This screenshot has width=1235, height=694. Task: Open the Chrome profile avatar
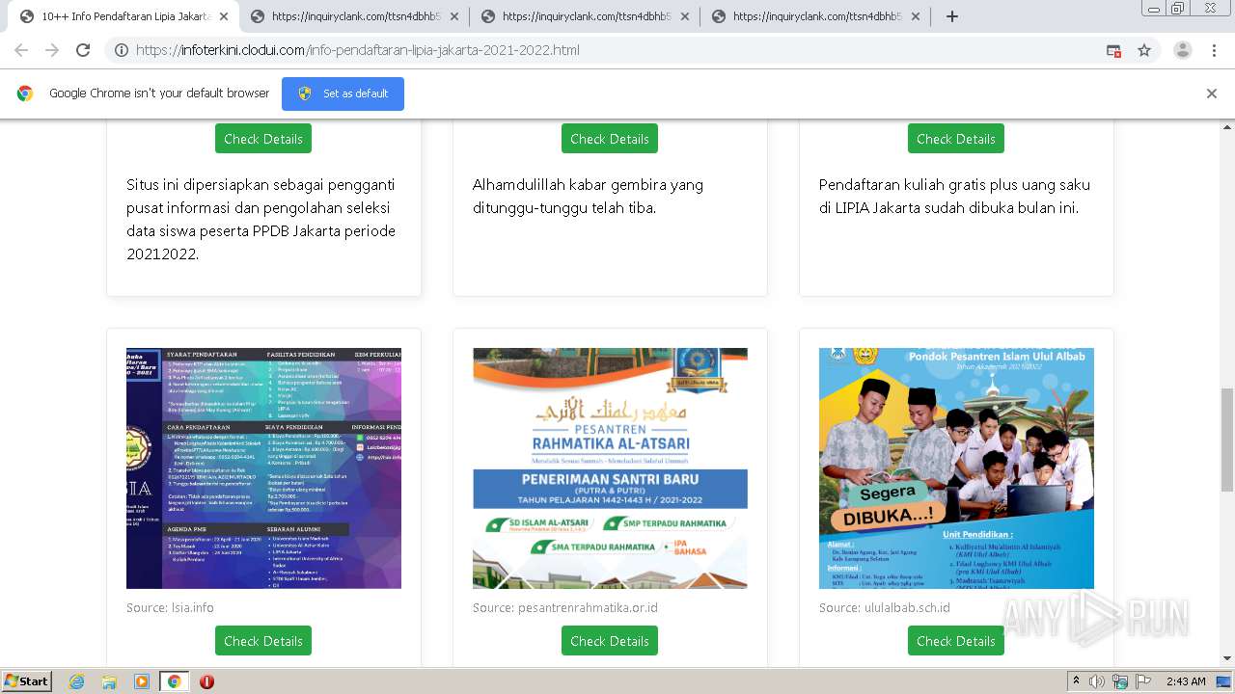(x=1183, y=50)
